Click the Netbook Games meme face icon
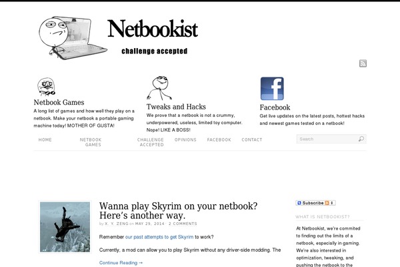 coord(47,87)
